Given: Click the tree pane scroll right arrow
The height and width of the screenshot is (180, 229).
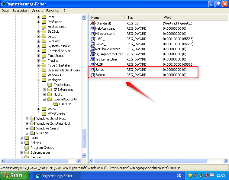Looking at the screenshot, I should point(79,161).
